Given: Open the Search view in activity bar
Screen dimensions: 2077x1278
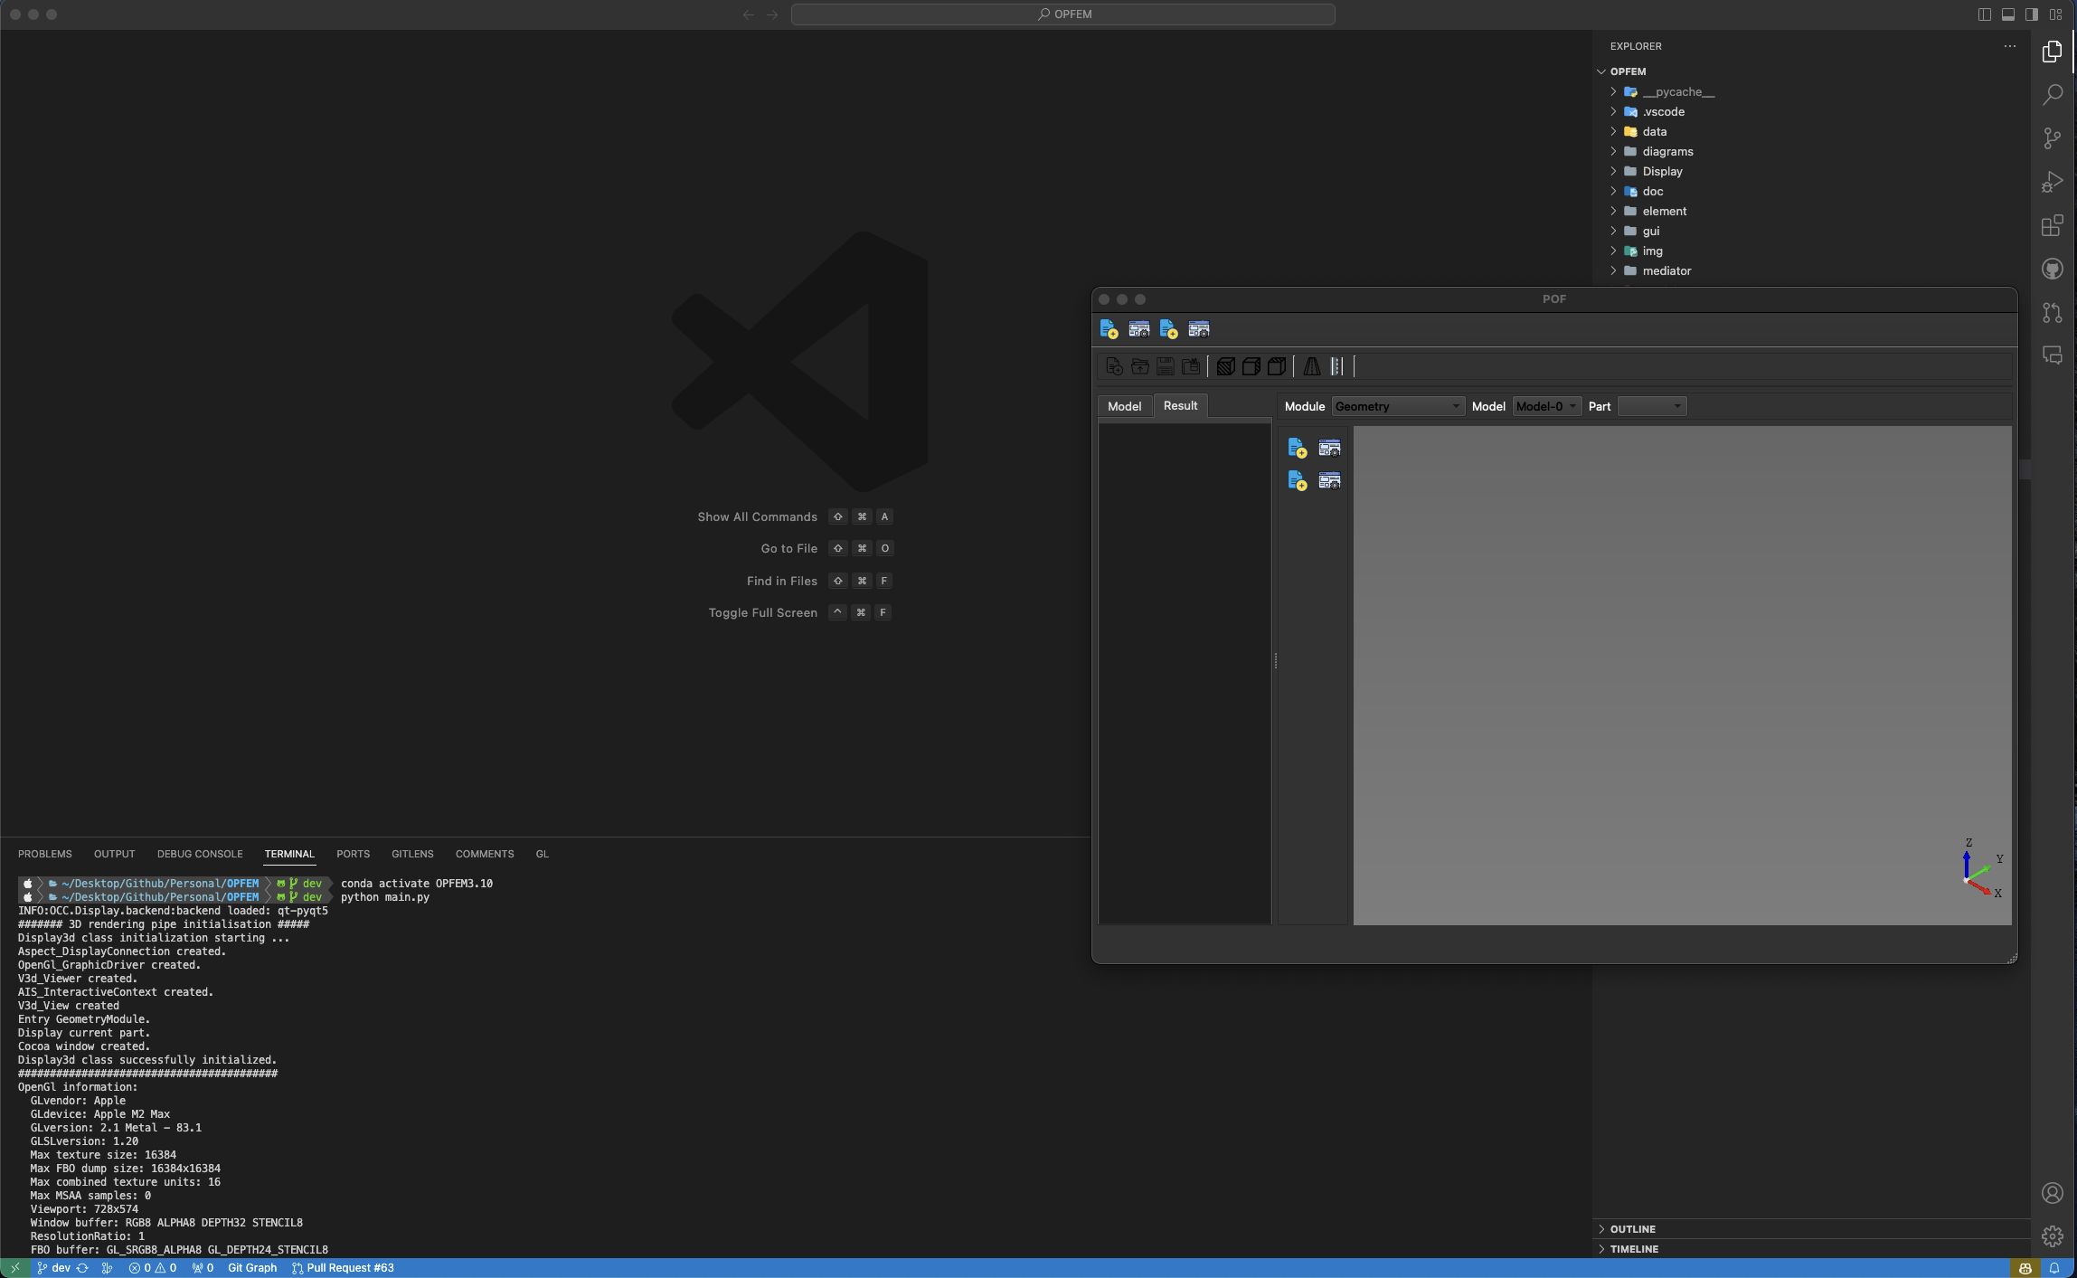Looking at the screenshot, I should [2053, 95].
